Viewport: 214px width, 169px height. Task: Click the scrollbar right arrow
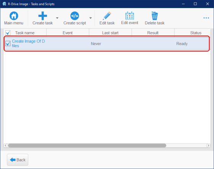click(x=208, y=145)
